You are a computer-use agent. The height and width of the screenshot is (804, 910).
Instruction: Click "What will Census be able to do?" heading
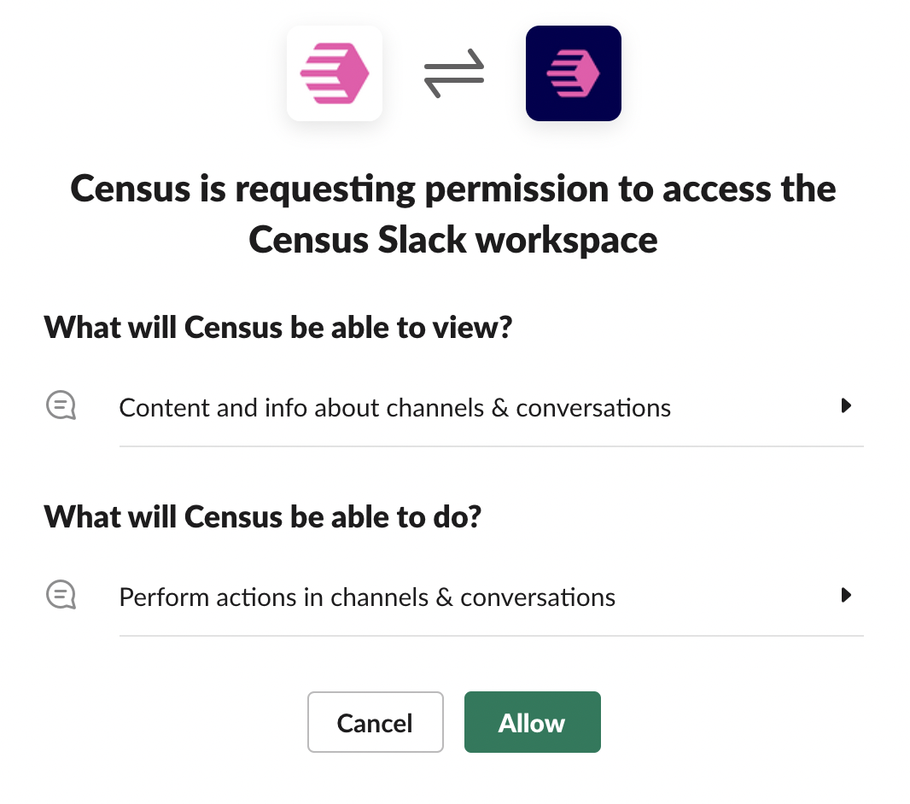[263, 516]
